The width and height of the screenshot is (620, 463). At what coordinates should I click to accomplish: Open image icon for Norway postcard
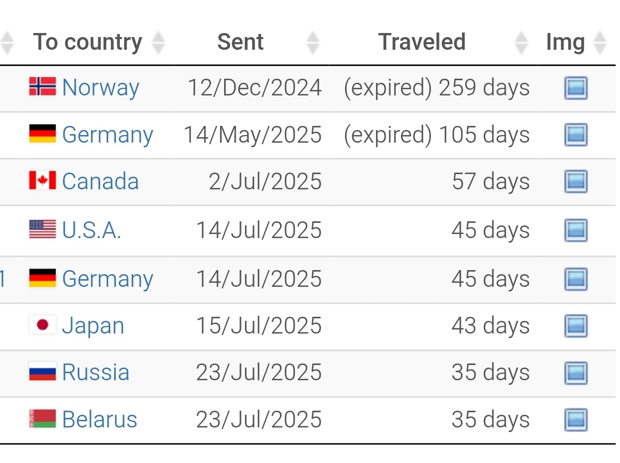pyautogui.click(x=576, y=88)
